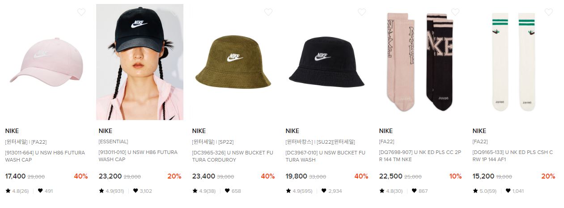Toggle wishlist heart on olive corduroy bucket hat
The width and height of the screenshot is (564, 208).
tap(268, 12)
